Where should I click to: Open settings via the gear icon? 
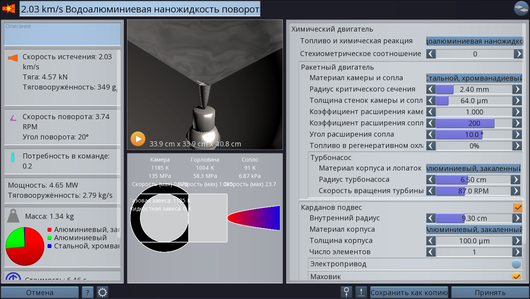102,292
